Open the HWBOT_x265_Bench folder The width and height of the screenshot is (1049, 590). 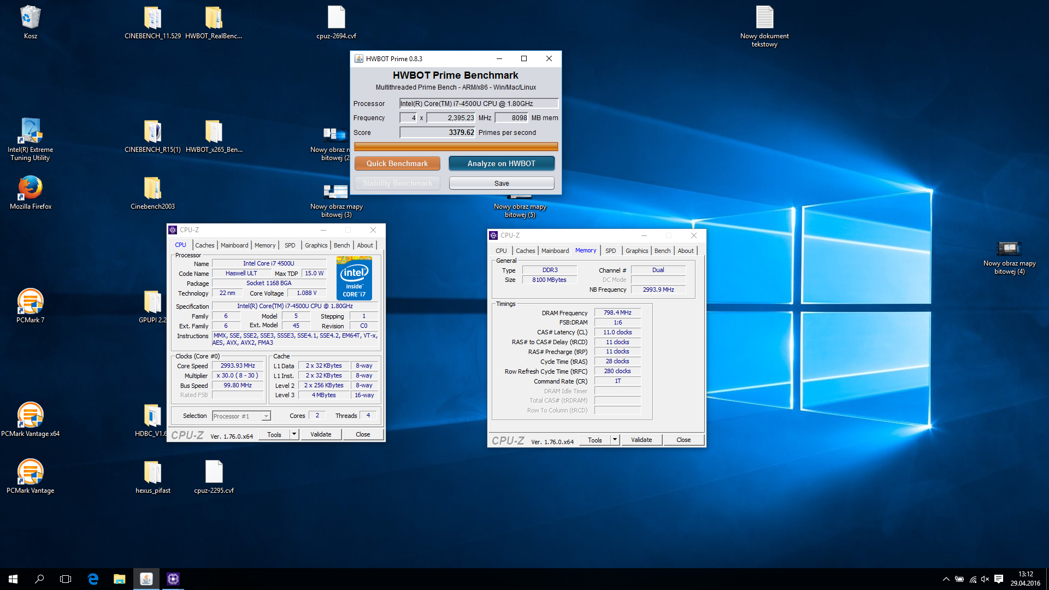(214, 135)
